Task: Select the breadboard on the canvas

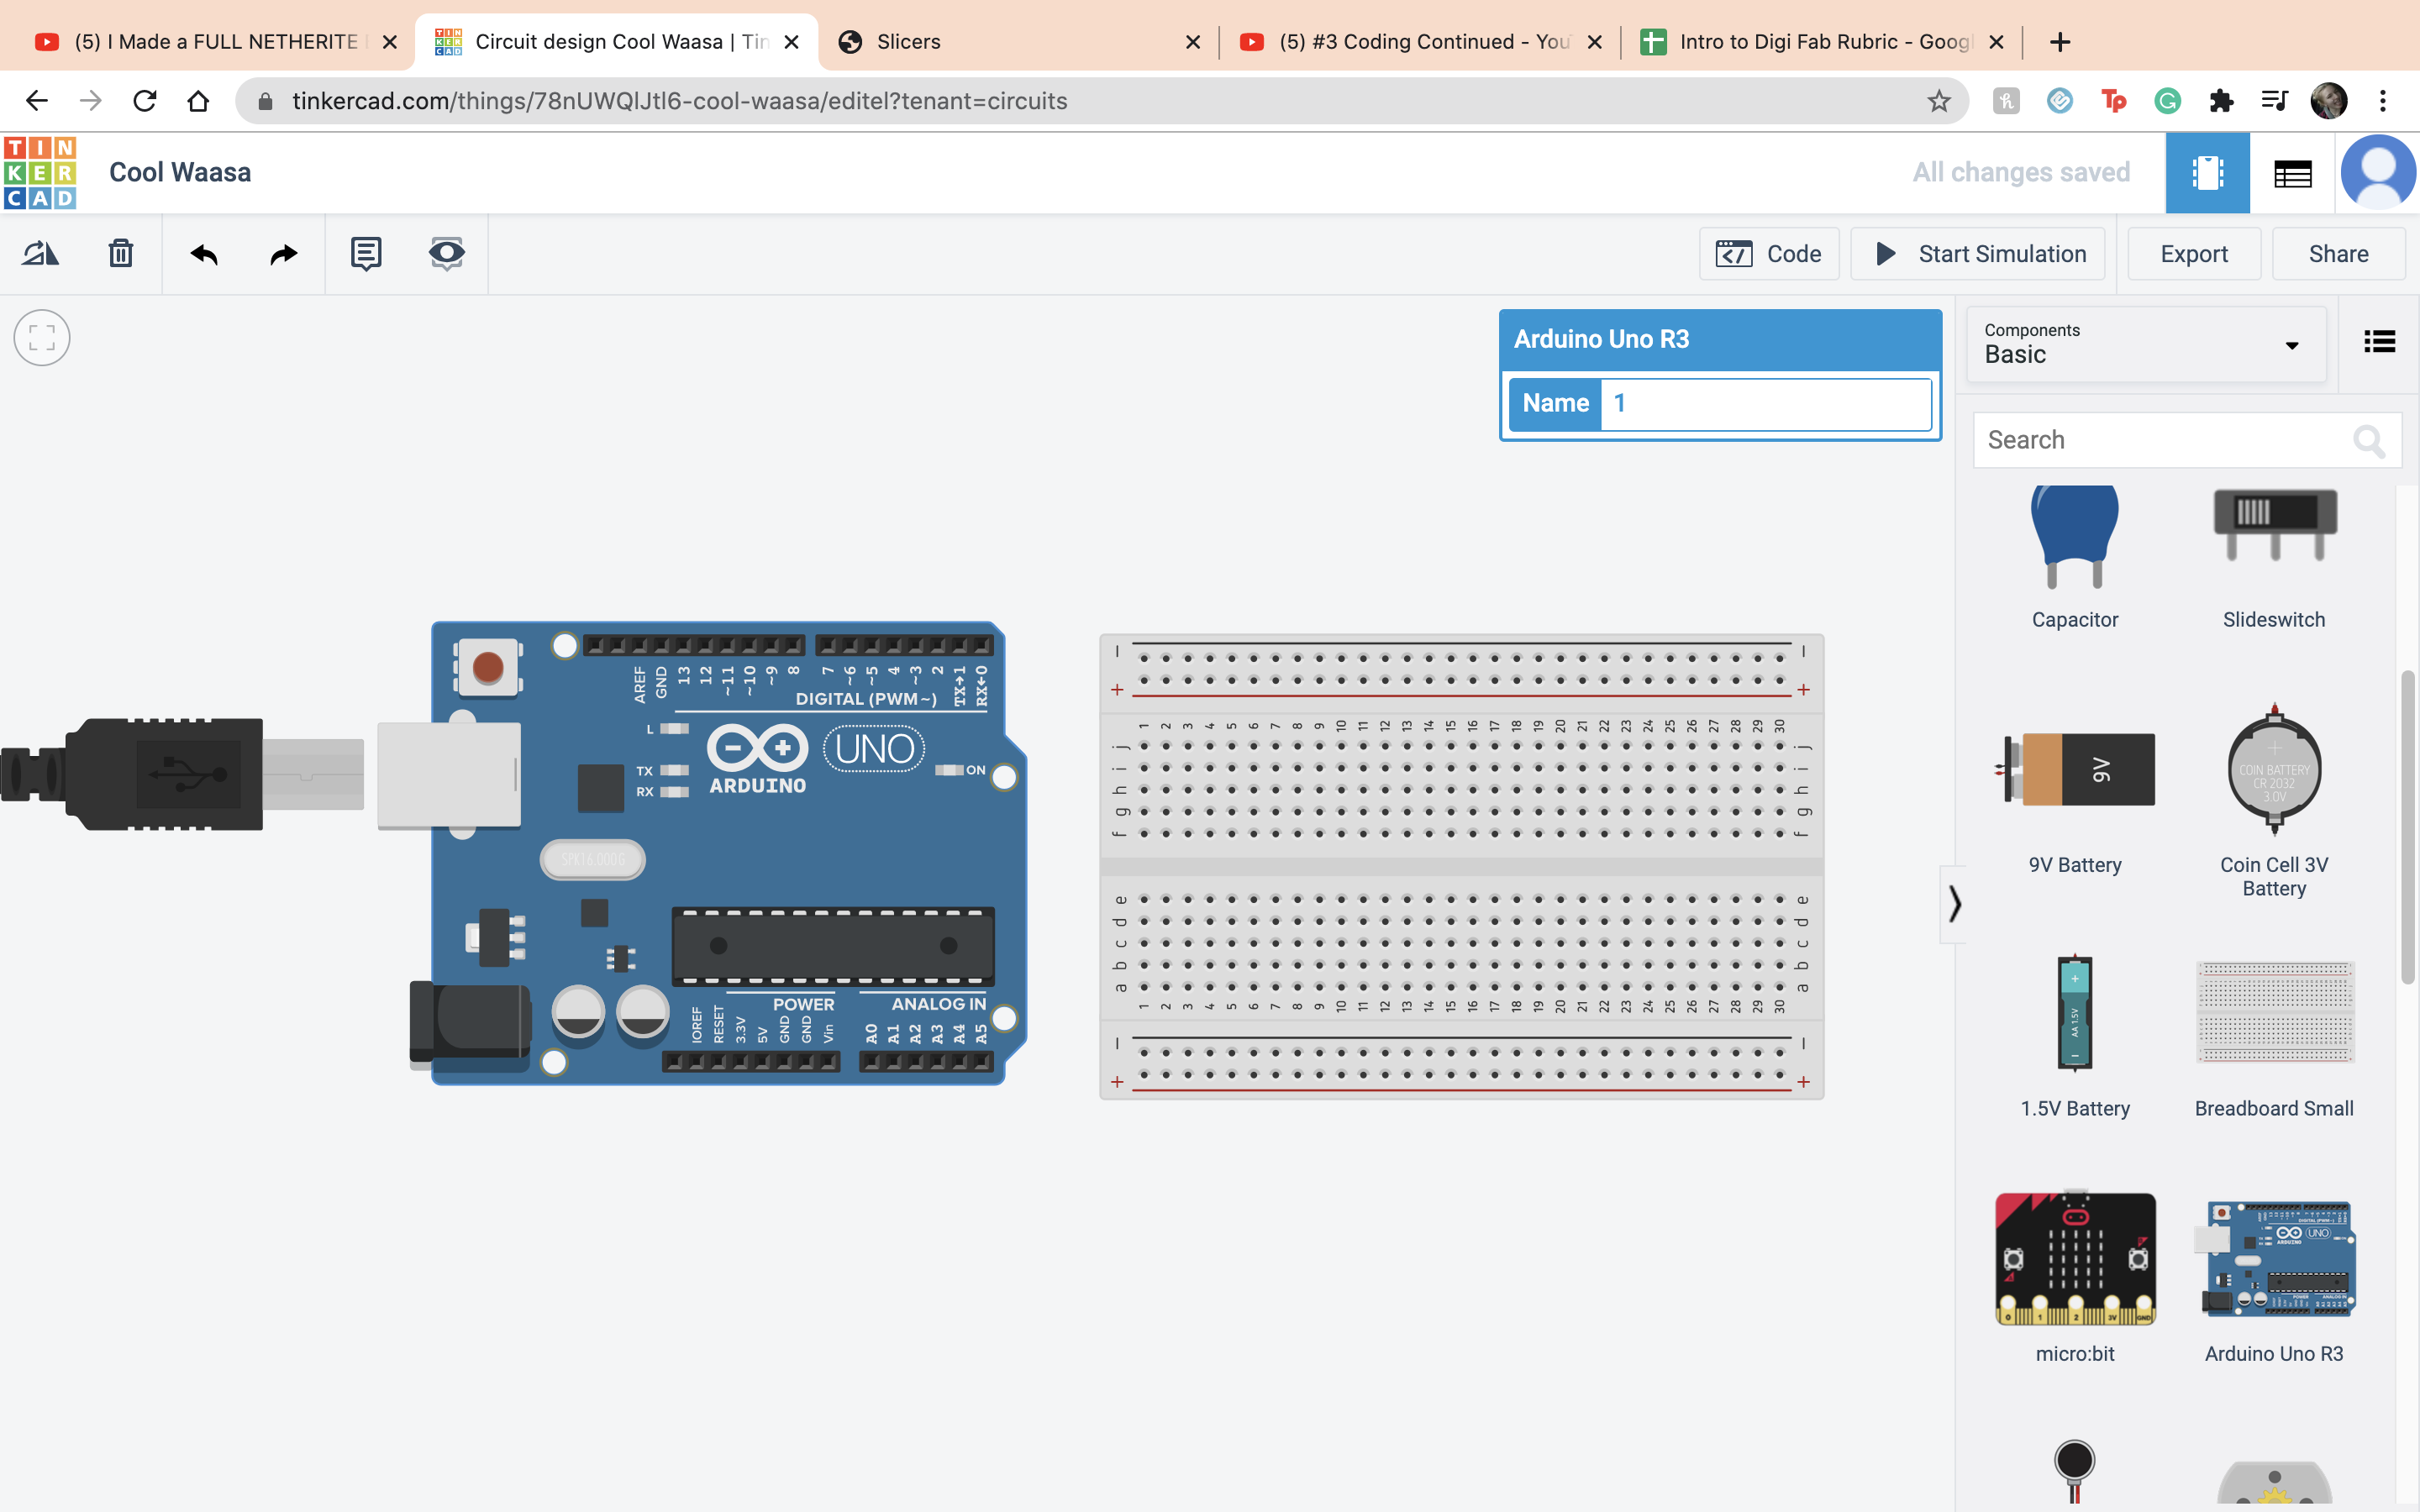Action: 1461,866
